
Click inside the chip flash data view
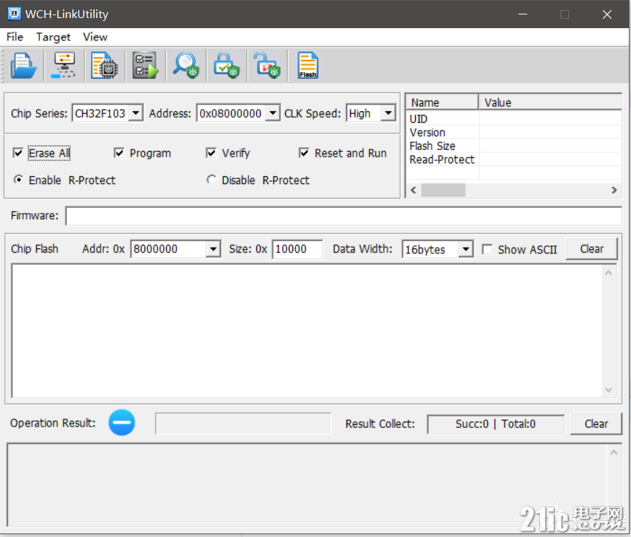point(307,331)
